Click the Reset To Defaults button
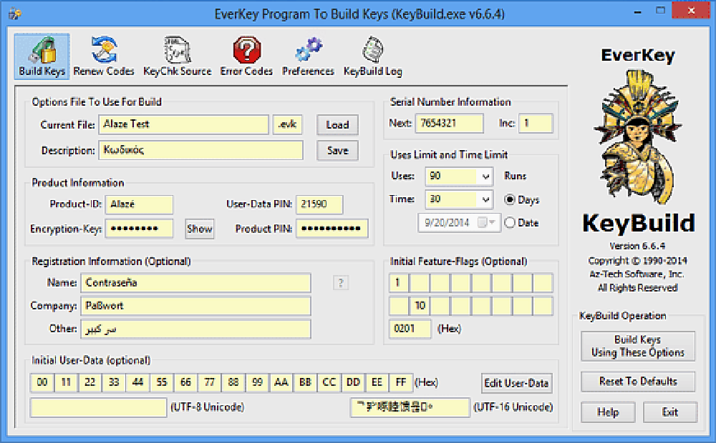 tap(638, 382)
